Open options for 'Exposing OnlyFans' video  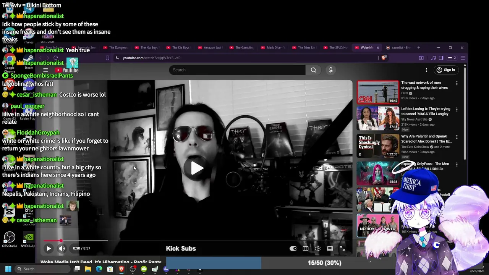tap(457, 164)
